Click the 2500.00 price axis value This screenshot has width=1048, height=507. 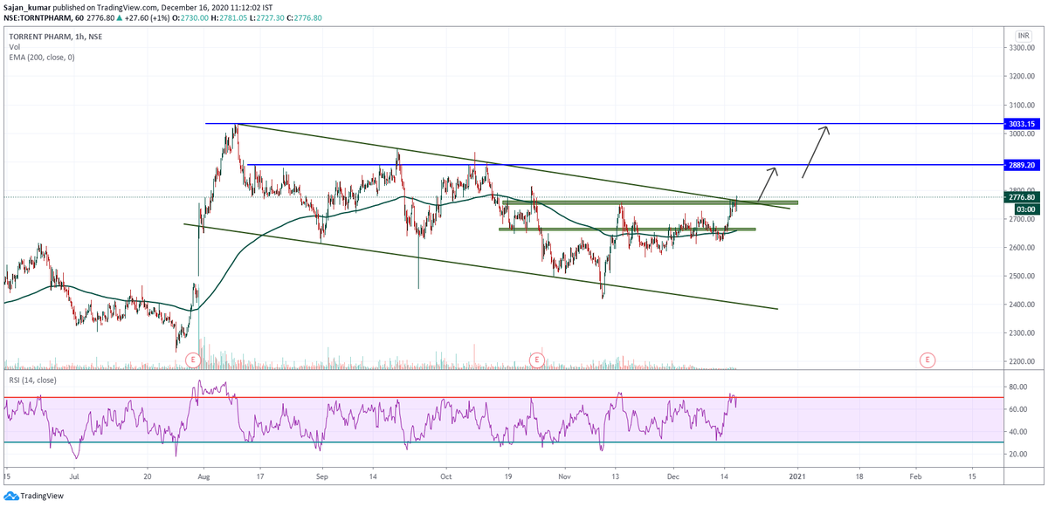1022,276
